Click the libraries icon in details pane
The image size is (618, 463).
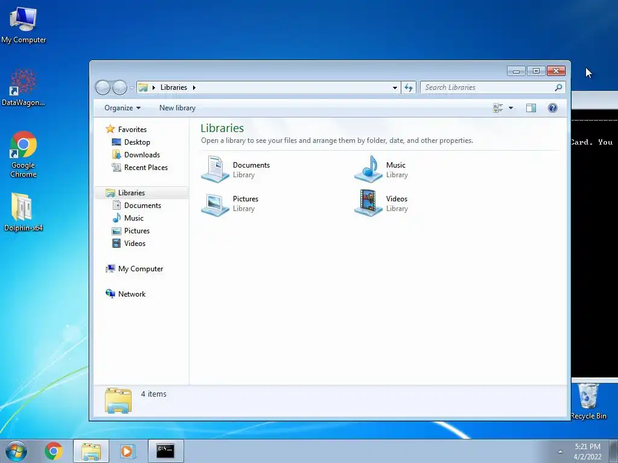click(118, 400)
